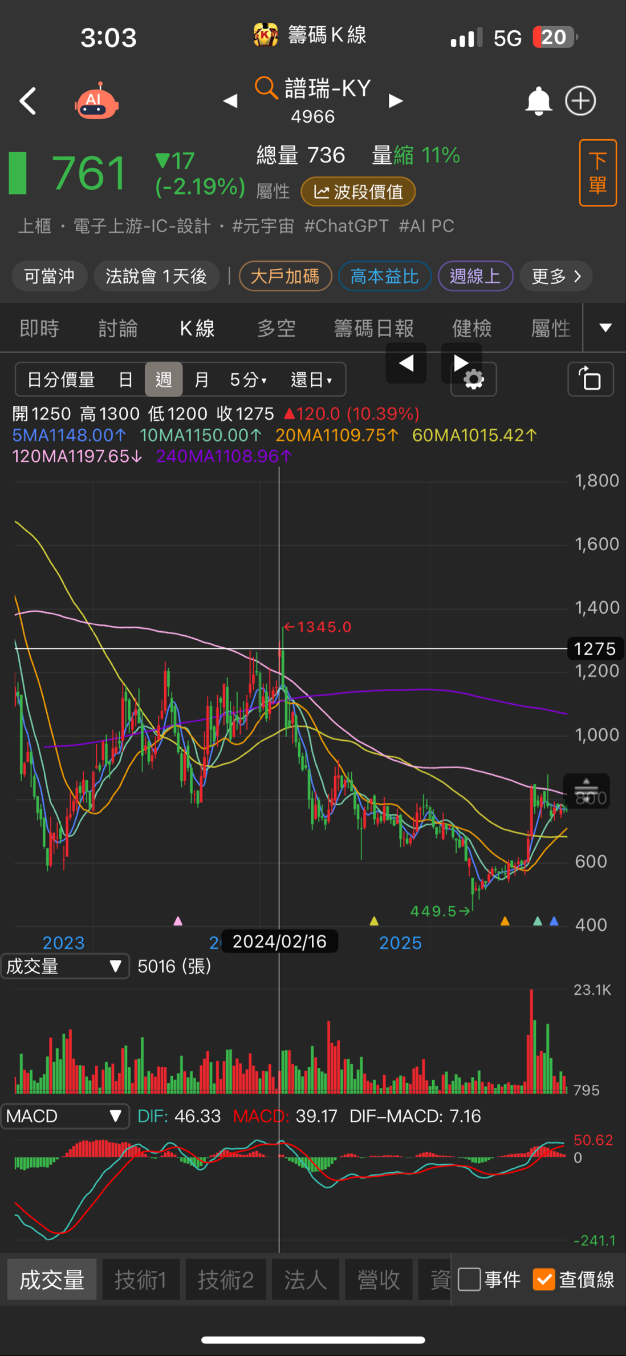
Task: Tap 60MA1015.42 moving average label
Action: 474,435
